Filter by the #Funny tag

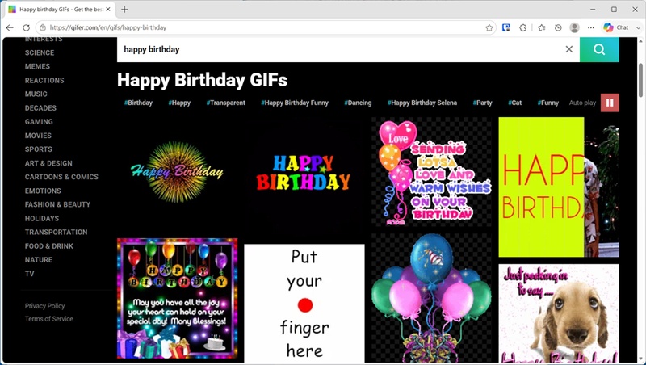tap(548, 103)
